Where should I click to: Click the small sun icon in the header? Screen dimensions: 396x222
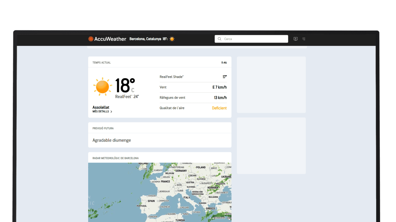point(172,39)
